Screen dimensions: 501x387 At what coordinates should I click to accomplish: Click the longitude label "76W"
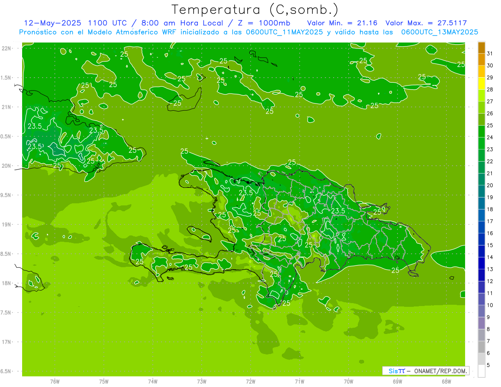pyautogui.click(x=55, y=382)
